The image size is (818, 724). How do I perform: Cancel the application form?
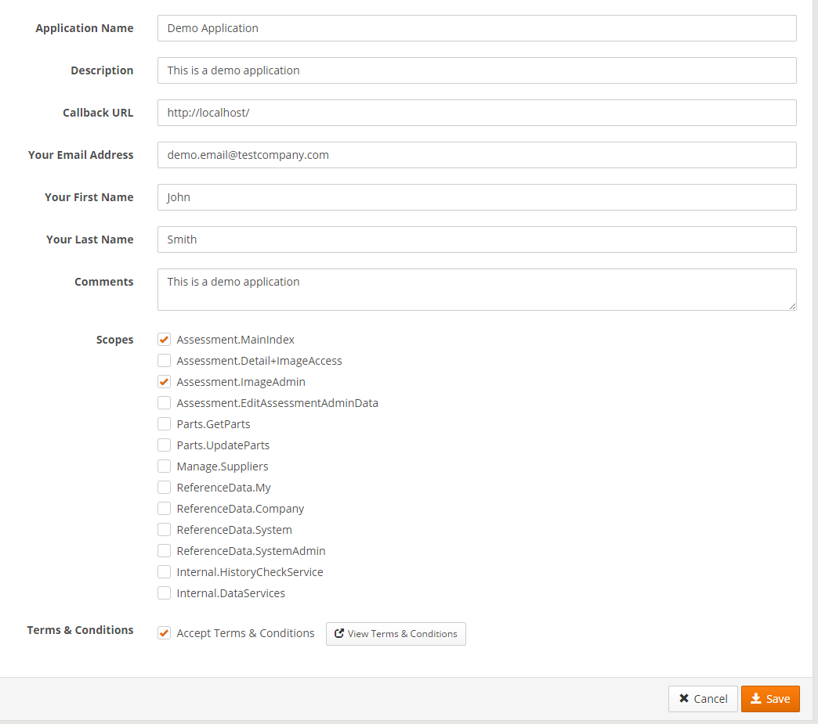703,698
